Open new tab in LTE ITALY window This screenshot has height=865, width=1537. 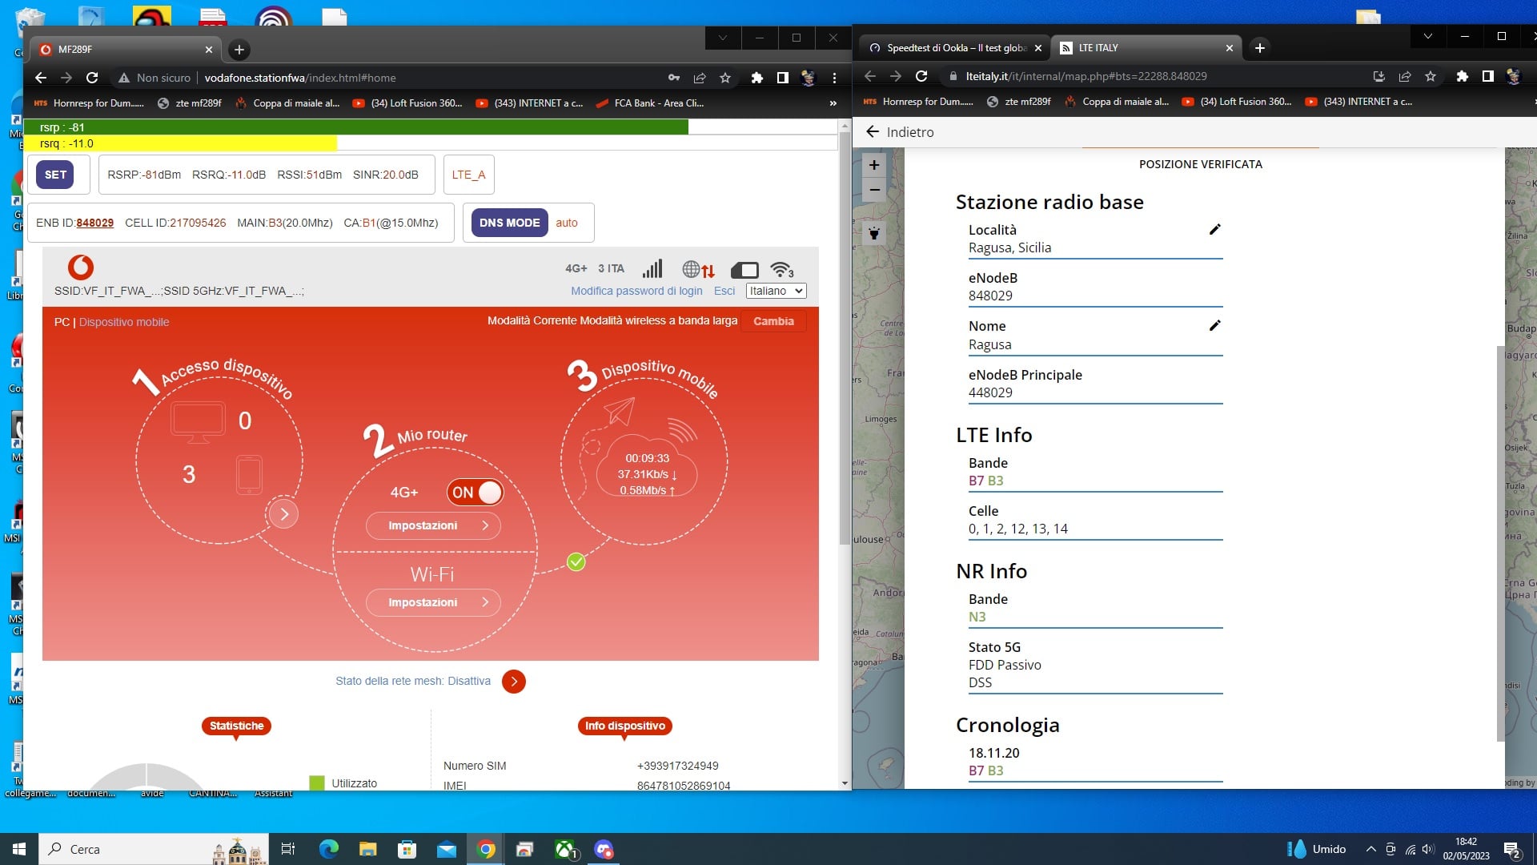(1259, 48)
